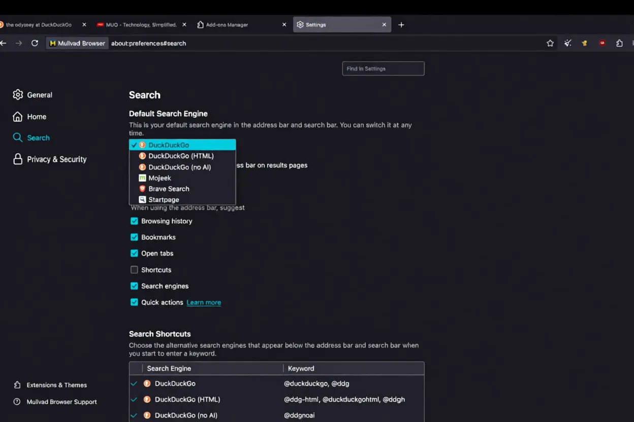The image size is (634, 422).
Task: Uncheck DuckDuckGo (no AI) shortcut row checkmark
Action: click(134, 415)
